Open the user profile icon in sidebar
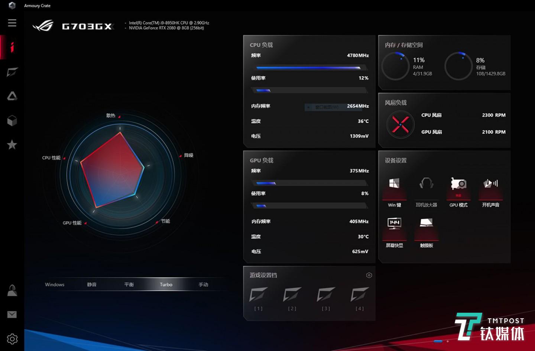This screenshot has height=351, width=535. [x=12, y=290]
